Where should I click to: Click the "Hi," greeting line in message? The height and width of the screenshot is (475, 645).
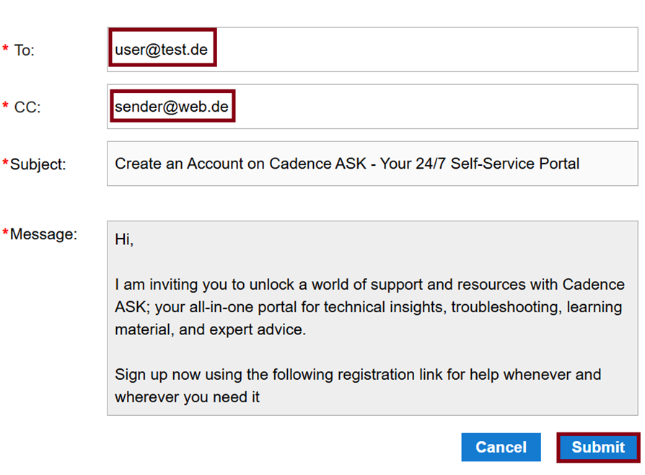[x=124, y=240]
